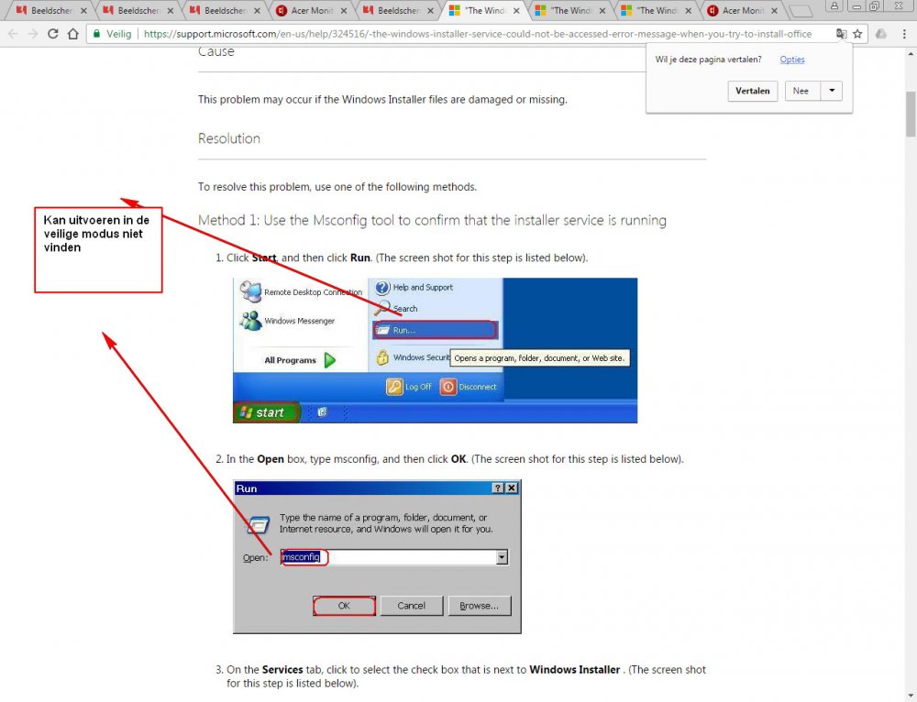Minimize the Chrome window
Viewport: 917px width, 702px height.
[856, 6]
